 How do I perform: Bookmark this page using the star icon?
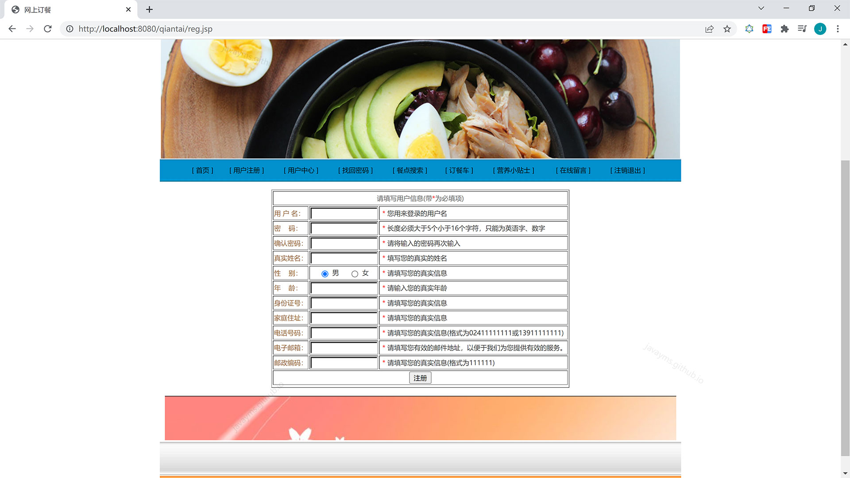point(727,29)
